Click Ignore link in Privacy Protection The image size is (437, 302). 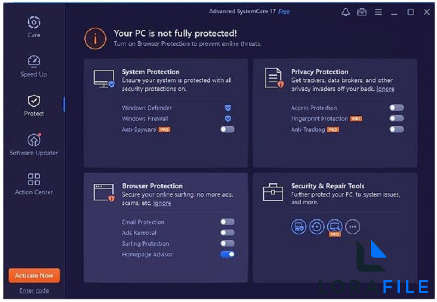(385, 89)
